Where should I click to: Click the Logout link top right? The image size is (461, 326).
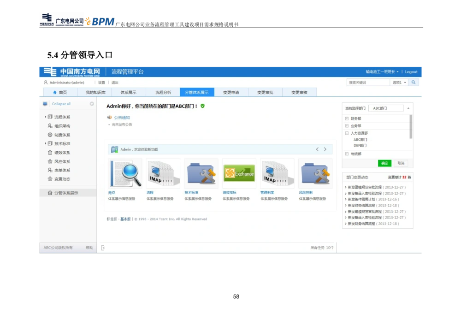pos(411,71)
